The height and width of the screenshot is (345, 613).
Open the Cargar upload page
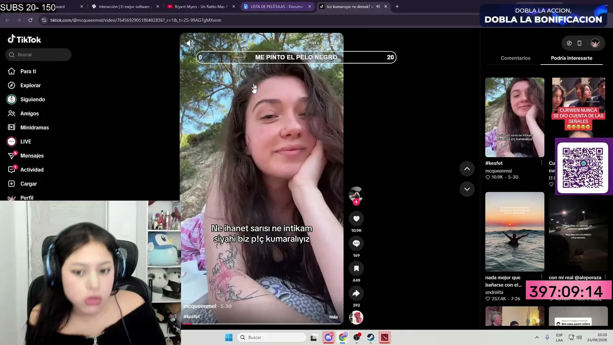point(28,184)
